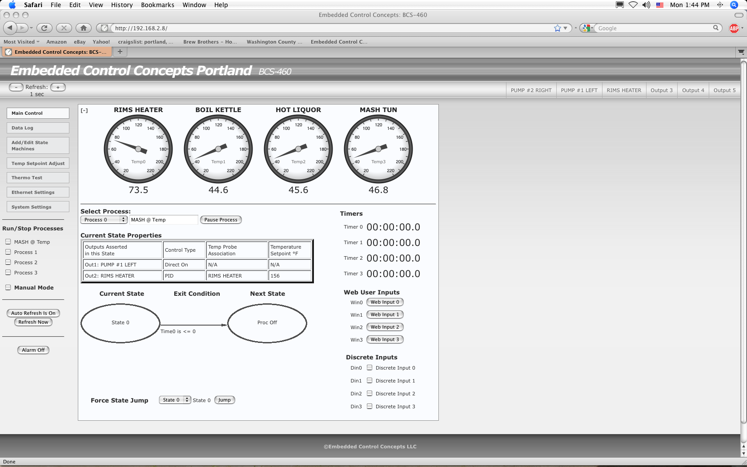Open the View menu
The image size is (747, 467).
96,5
